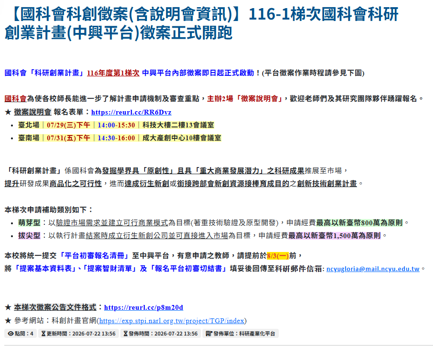Select the 臺北場 session label
433x346 pixels.
tap(29, 125)
